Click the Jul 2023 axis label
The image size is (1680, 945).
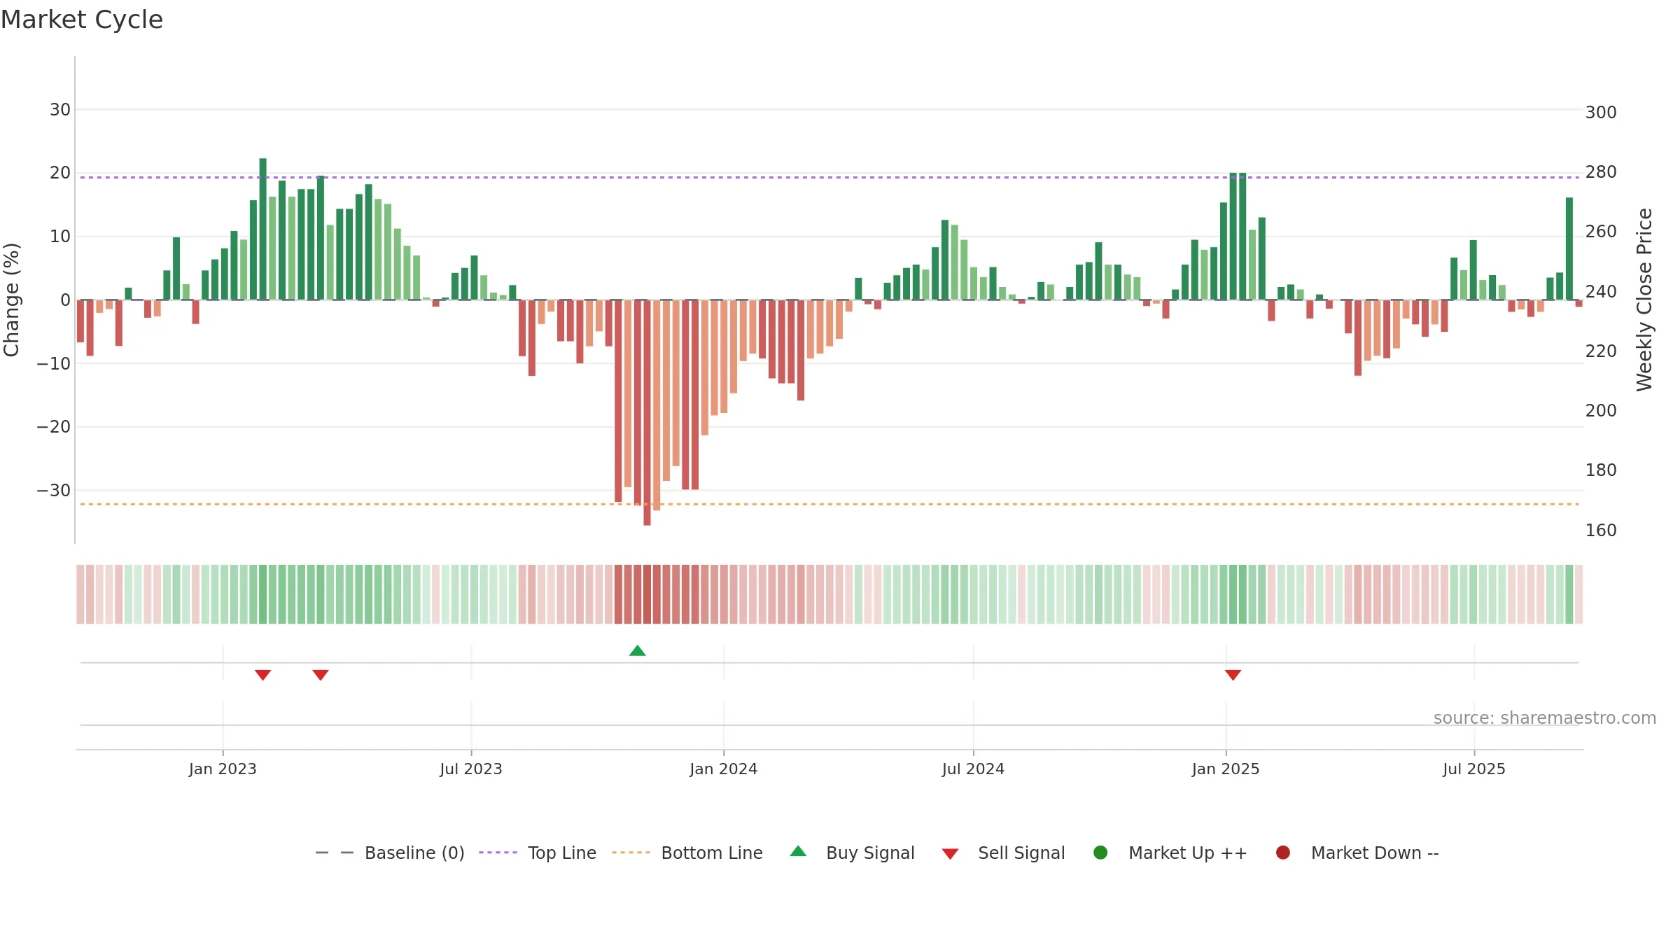point(471,769)
